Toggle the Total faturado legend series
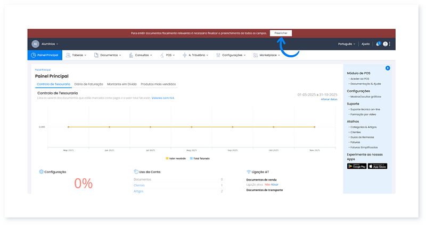 click(x=200, y=158)
